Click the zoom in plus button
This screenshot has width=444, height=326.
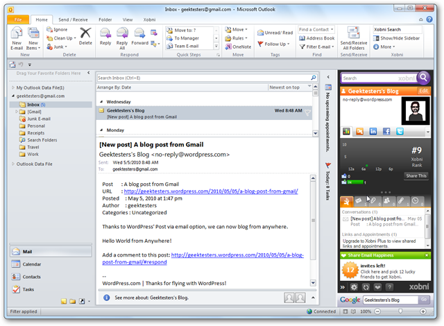click(x=422, y=311)
